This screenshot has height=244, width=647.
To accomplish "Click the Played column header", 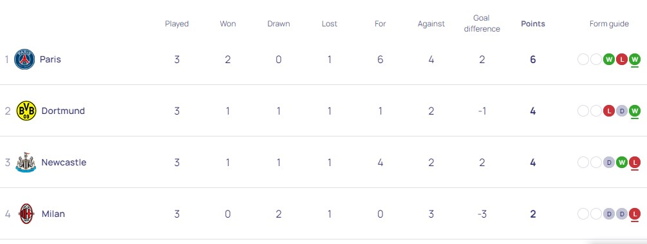I will 176,24.
